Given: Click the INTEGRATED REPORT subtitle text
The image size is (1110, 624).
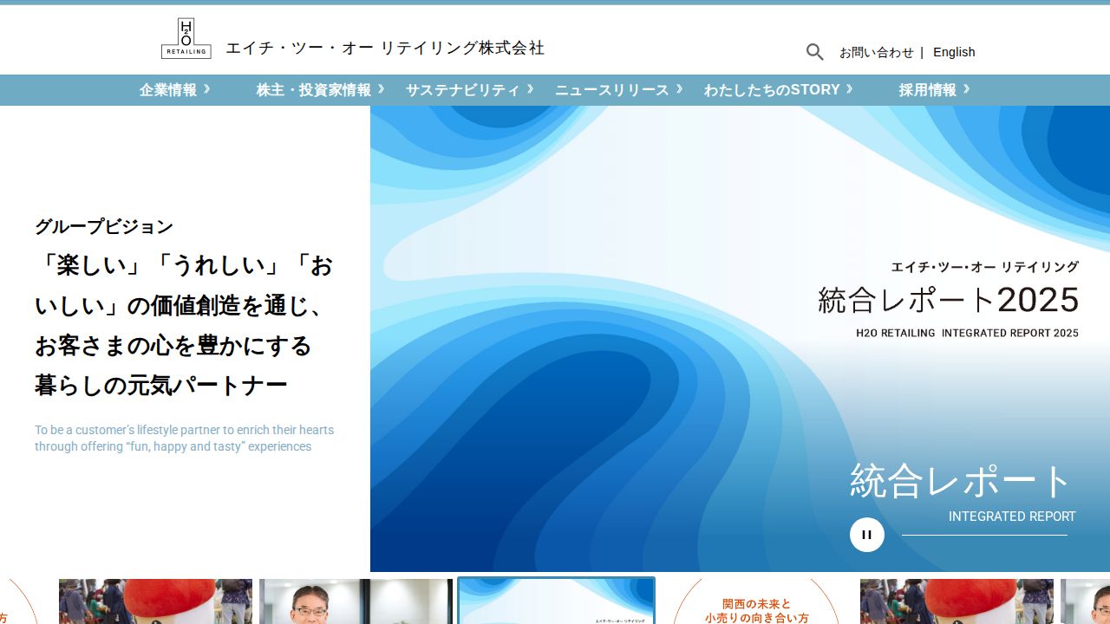Looking at the screenshot, I should click(1012, 517).
